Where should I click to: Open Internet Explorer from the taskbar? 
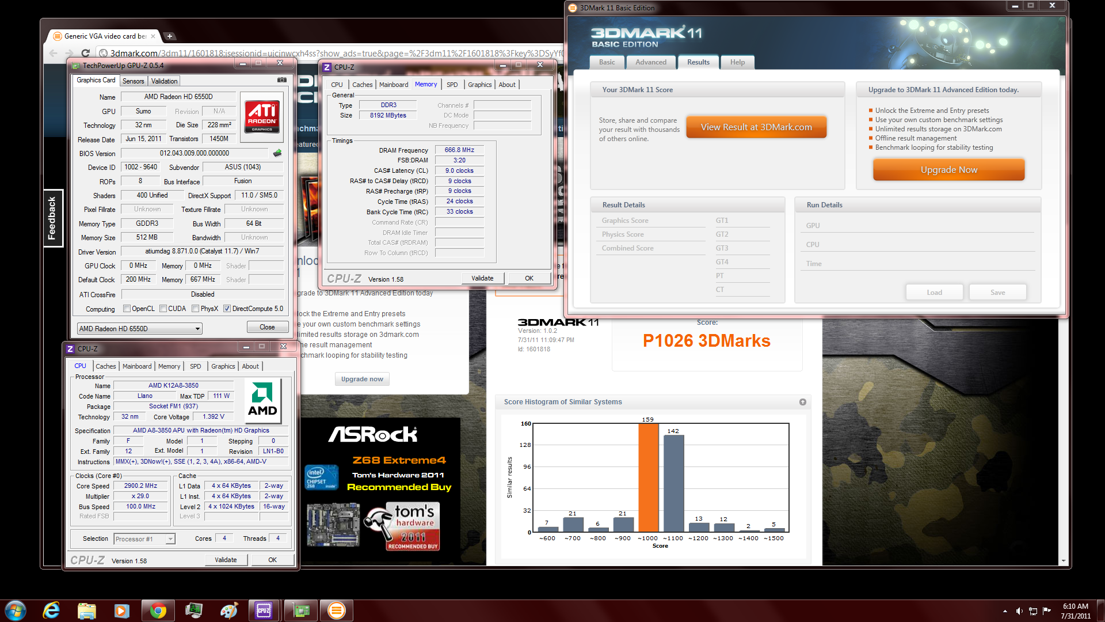51,610
